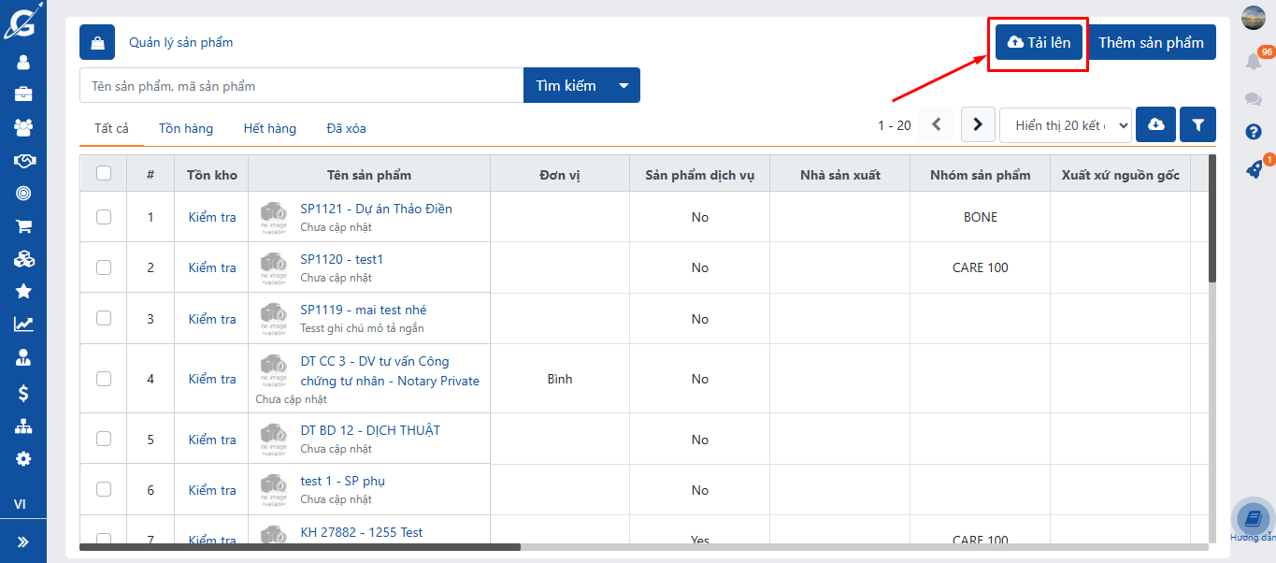Click the rocket icon on right panel
The width and height of the screenshot is (1276, 563).
1254,169
